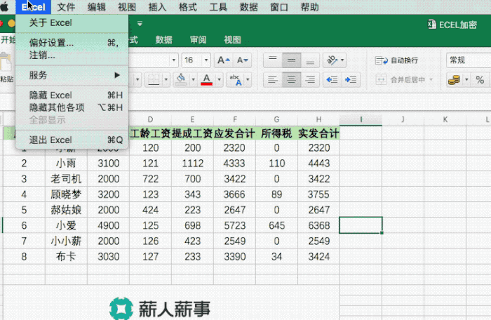Expand currency format options arrow

(466, 79)
